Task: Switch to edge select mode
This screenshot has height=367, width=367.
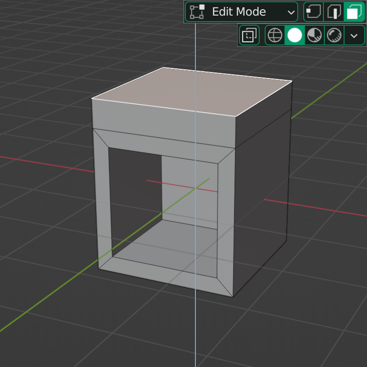Action: pyautogui.click(x=334, y=12)
